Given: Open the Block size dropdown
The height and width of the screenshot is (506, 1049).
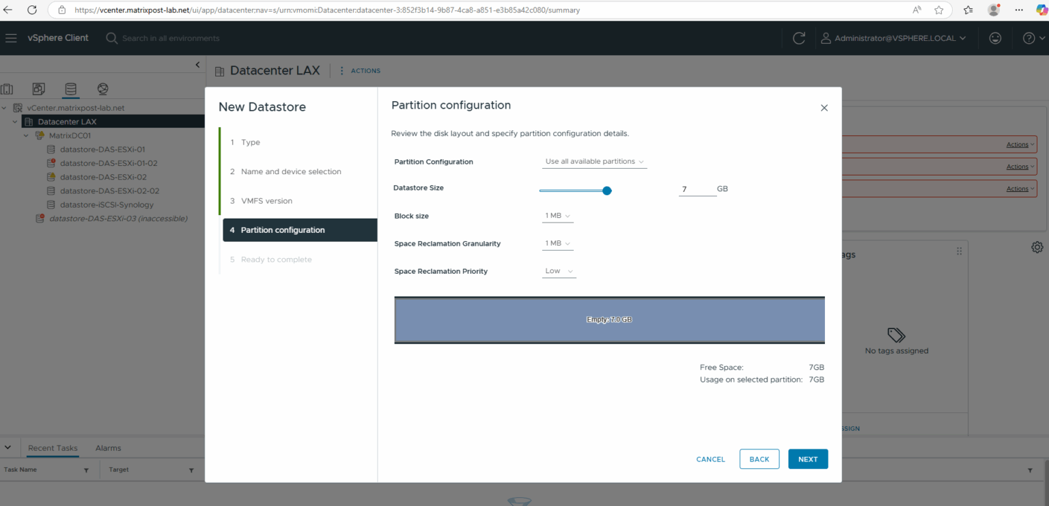Looking at the screenshot, I should click(x=557, y=215).
